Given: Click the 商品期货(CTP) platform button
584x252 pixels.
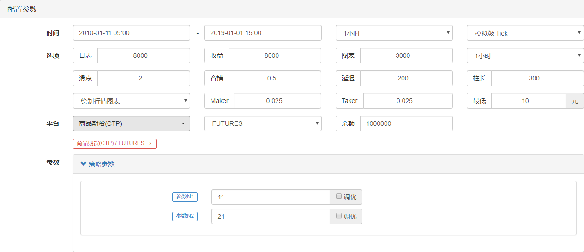Looking at the screenshot, I should pos(131,123).
